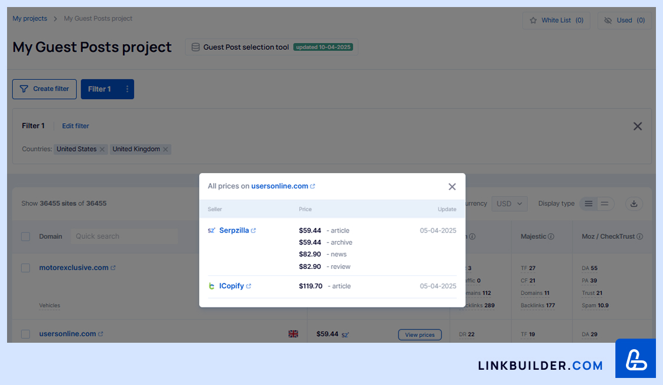Click the Vehicles category tag
The height and width of the screenshot is (385, 663).
(x=49, y=306)
